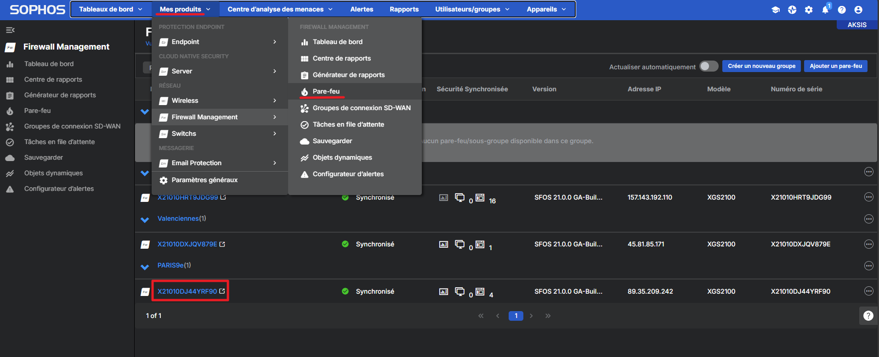
Task: Collapse the left sidebar menu icon
Action: 10,30
